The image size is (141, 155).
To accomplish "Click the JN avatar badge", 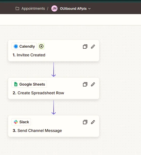I will coord(54,8).
